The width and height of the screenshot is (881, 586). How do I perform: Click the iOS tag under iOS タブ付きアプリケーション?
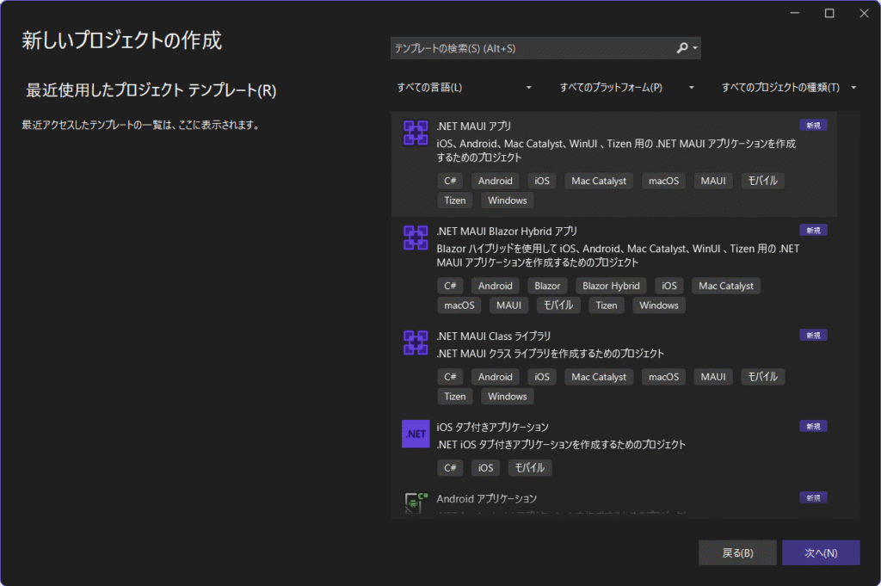pos(485,468)
